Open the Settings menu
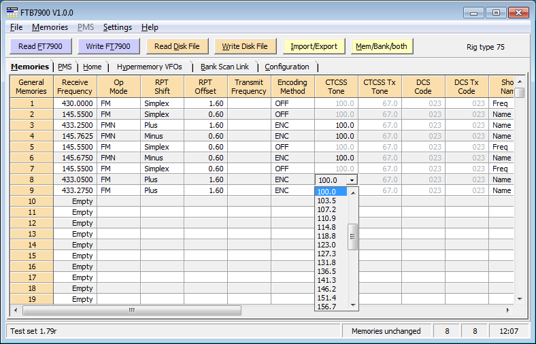Screen dimensions: 536x344 pyautogui.click(x=117, y=27)
